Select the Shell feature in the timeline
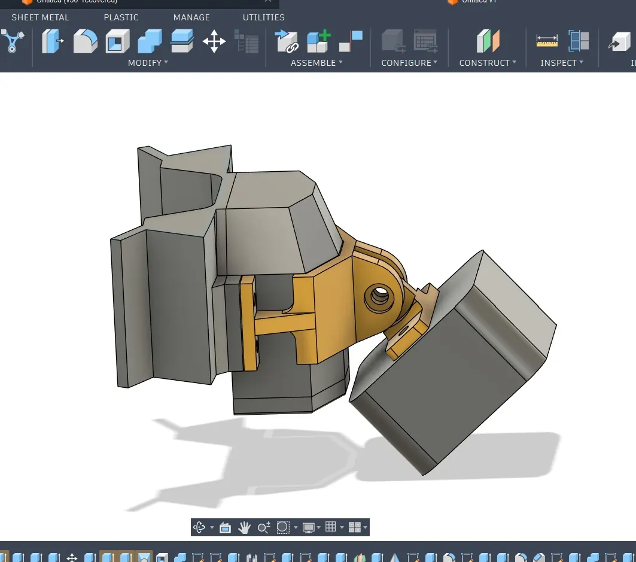 tap(162, 558)
